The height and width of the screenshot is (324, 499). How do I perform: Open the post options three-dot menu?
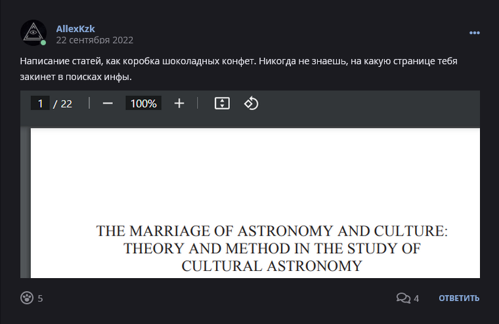[x=474, y=33]
